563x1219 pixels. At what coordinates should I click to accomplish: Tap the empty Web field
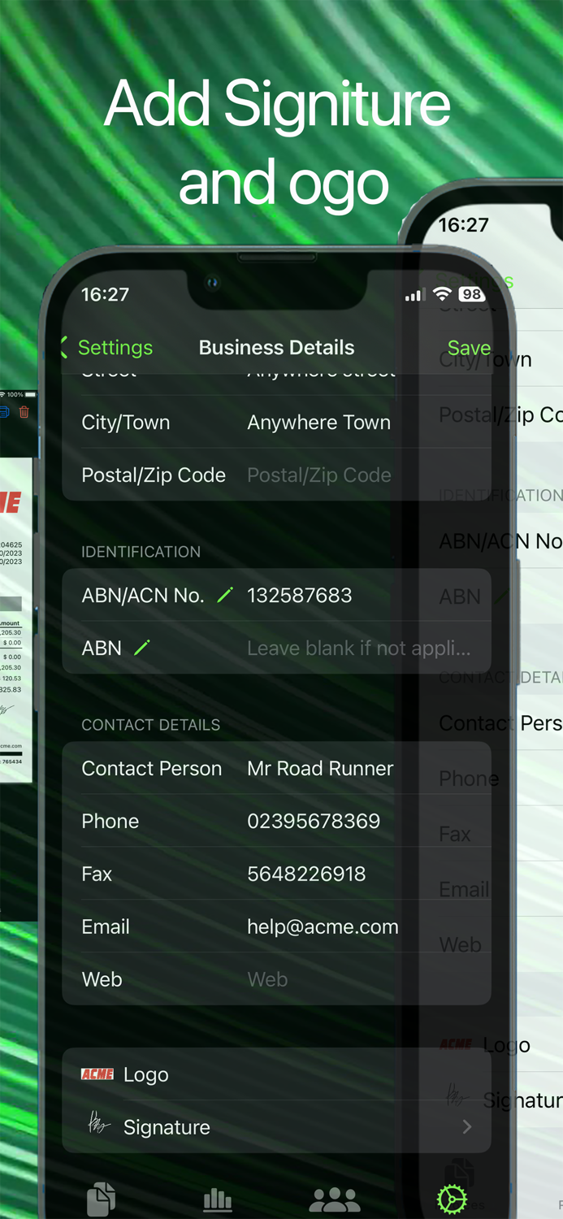(267, 980)
